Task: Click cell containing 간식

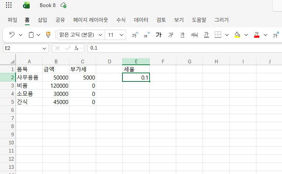Action: [29, 102]
